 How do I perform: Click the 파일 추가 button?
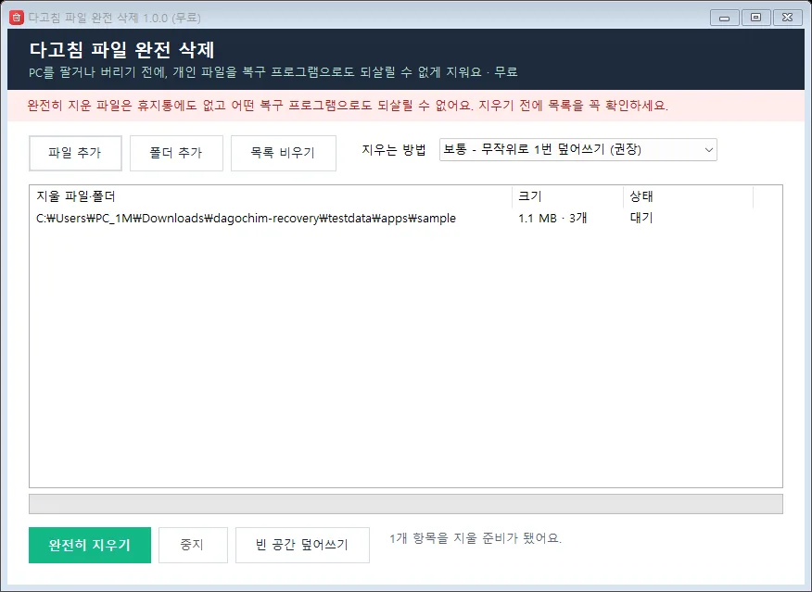click(75, 153)
